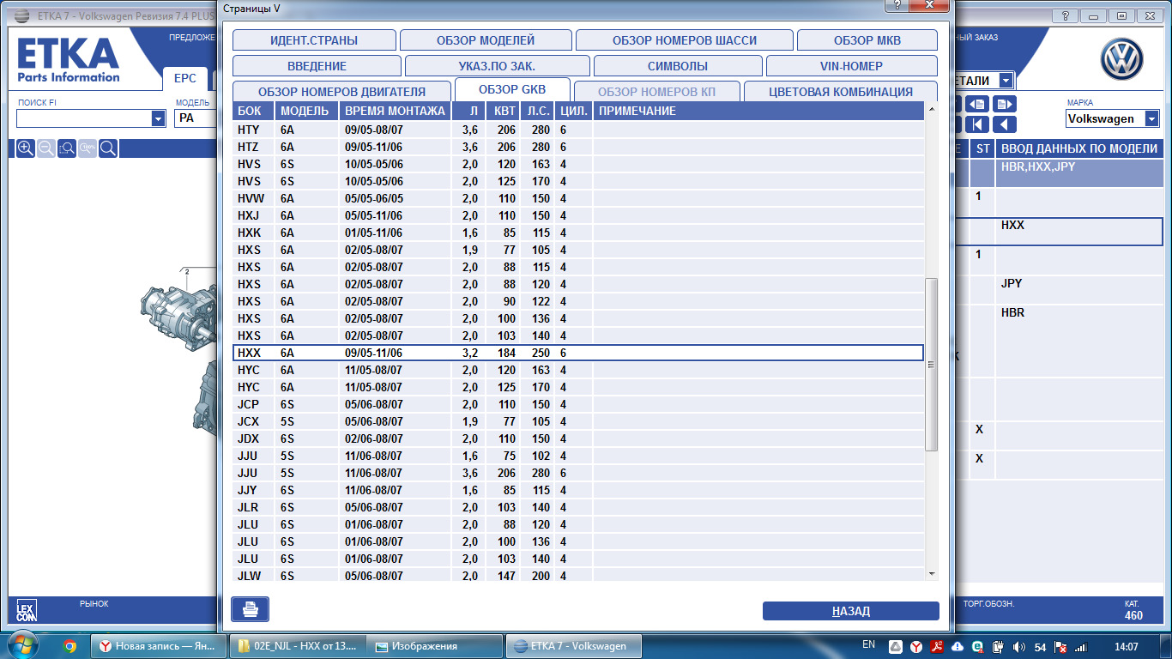The image size is (1172, 659).
Task: Switch to the ETKA 7 taskbar button
Action: point(575,646)
